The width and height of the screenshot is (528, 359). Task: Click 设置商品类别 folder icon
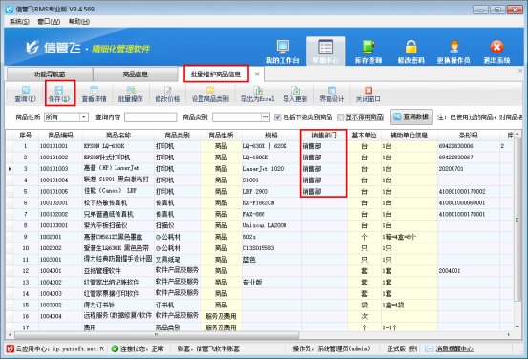(x=210, y=90)
